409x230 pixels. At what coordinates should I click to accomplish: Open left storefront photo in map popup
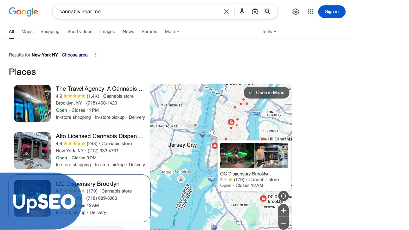pyautogui.click(x=237, y=156)
